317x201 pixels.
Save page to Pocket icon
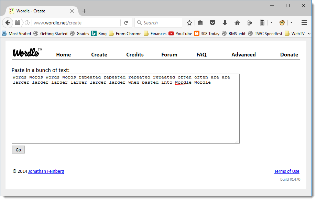point(212,23)
